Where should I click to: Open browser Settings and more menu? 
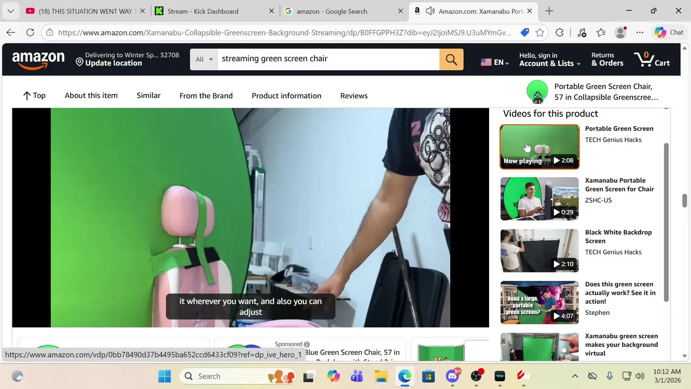pos(640,32)
